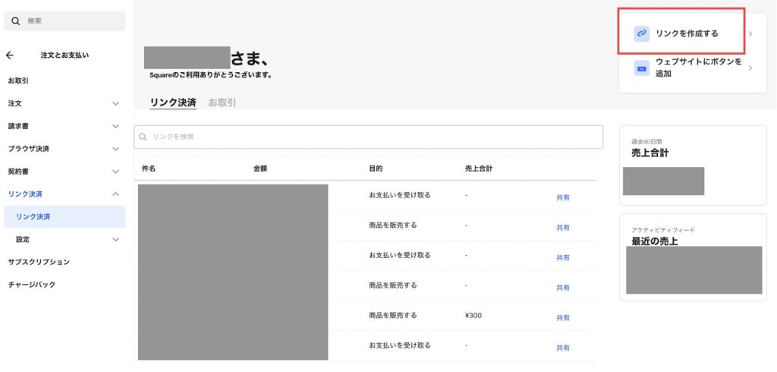Click the magnifier icon in the sidebar search
This screenshot has height=372, width=777.
[15, 21]
